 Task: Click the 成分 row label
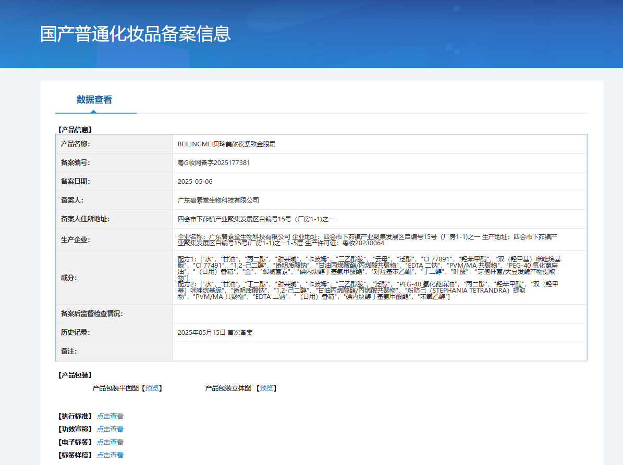click(x=69, y=278)
